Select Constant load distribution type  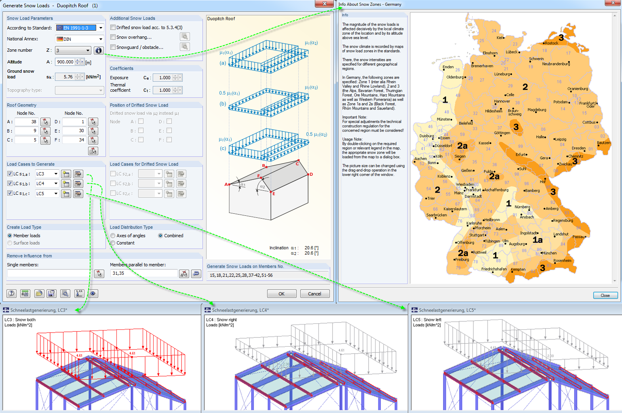[113, 243]
